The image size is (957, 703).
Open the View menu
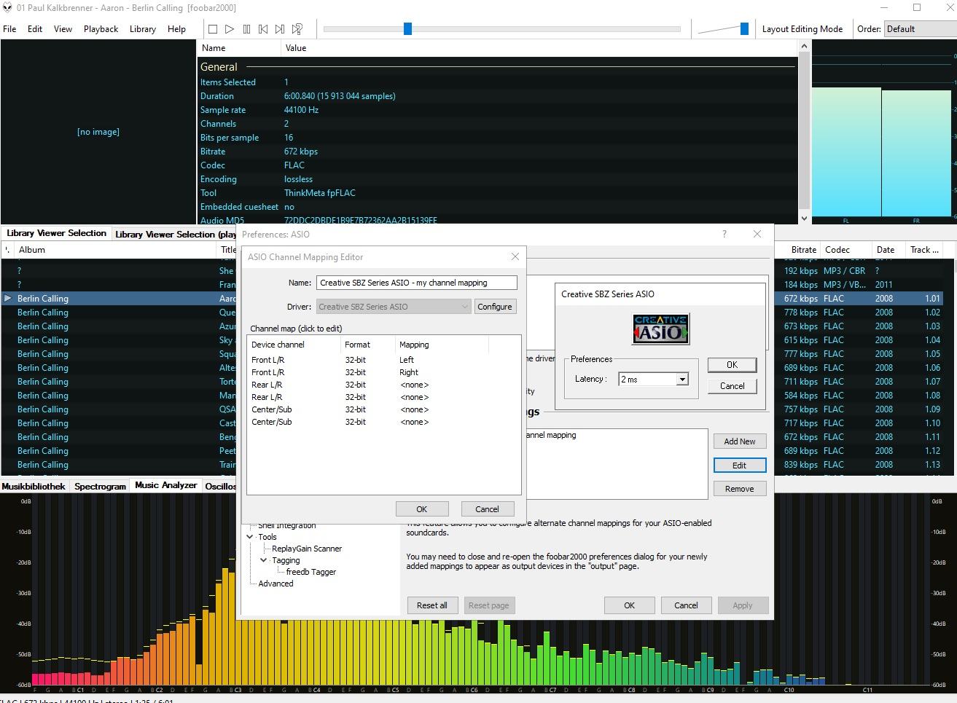coord(63,29)
